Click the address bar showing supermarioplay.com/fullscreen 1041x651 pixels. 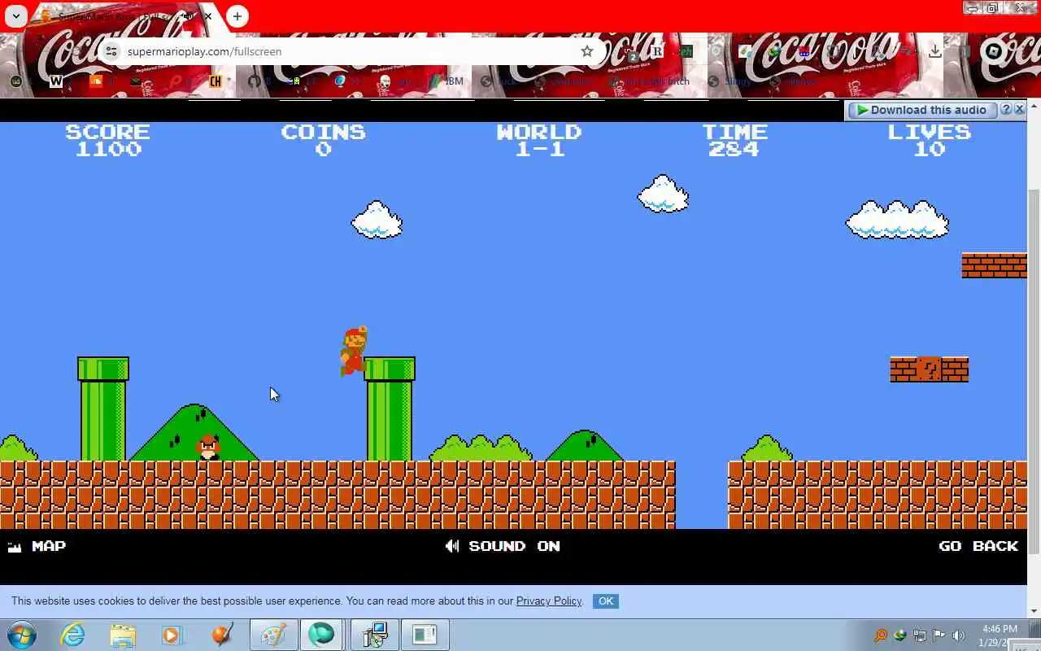tap(350, 51)
